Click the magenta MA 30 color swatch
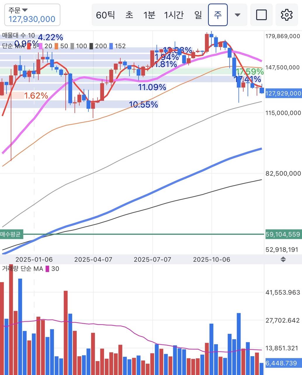This screenshot has width=302, height=375. pyautogui.click(x=47, y=269)
